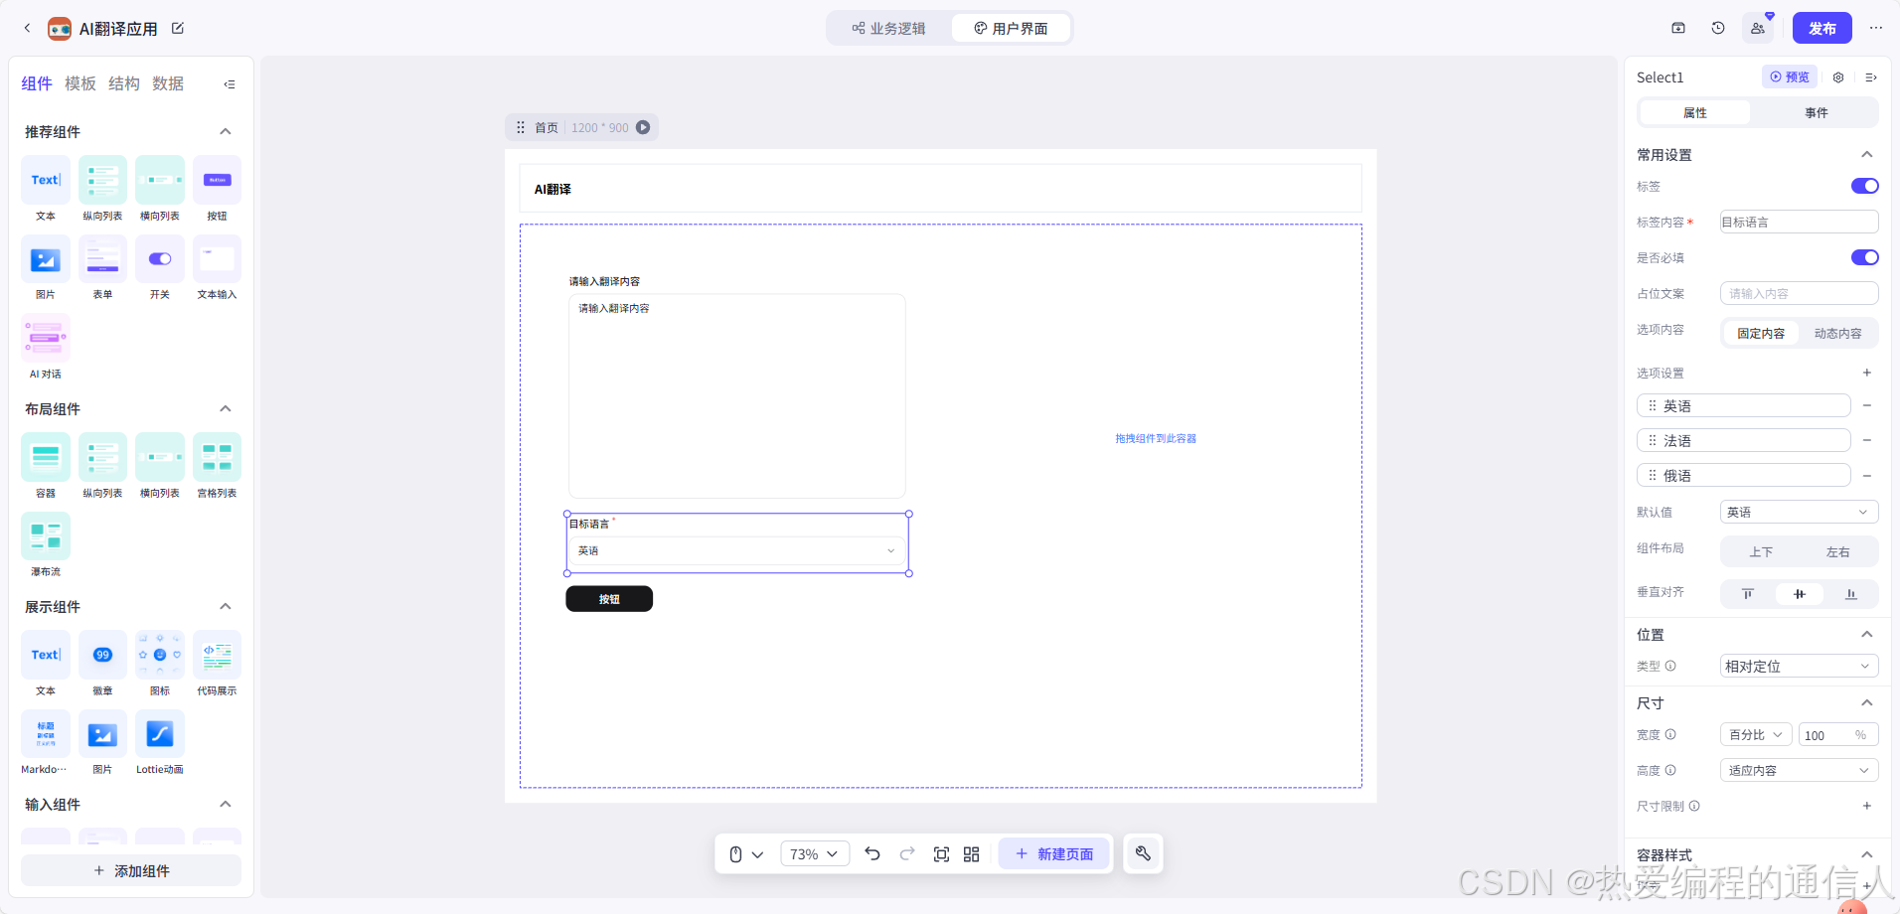The image size is (1900, 914).
Task: Select dynamic content option mode
Action: [x=1837, y=333]
